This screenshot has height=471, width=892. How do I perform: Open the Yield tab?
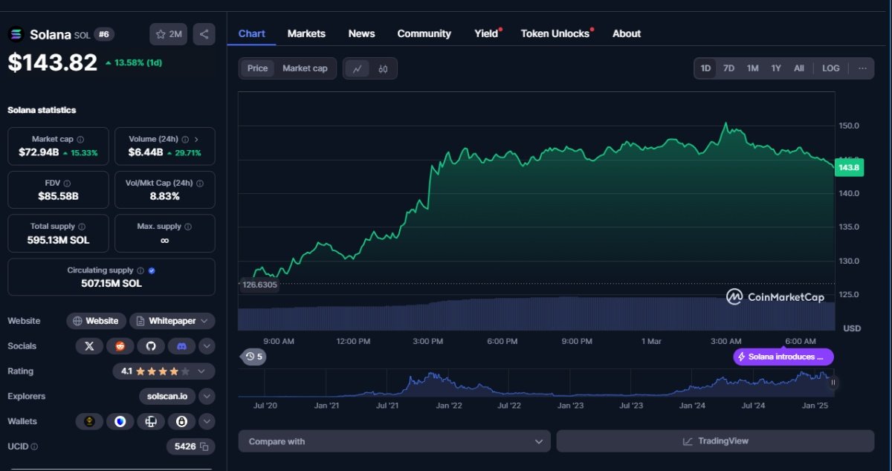tap(487, 33)
